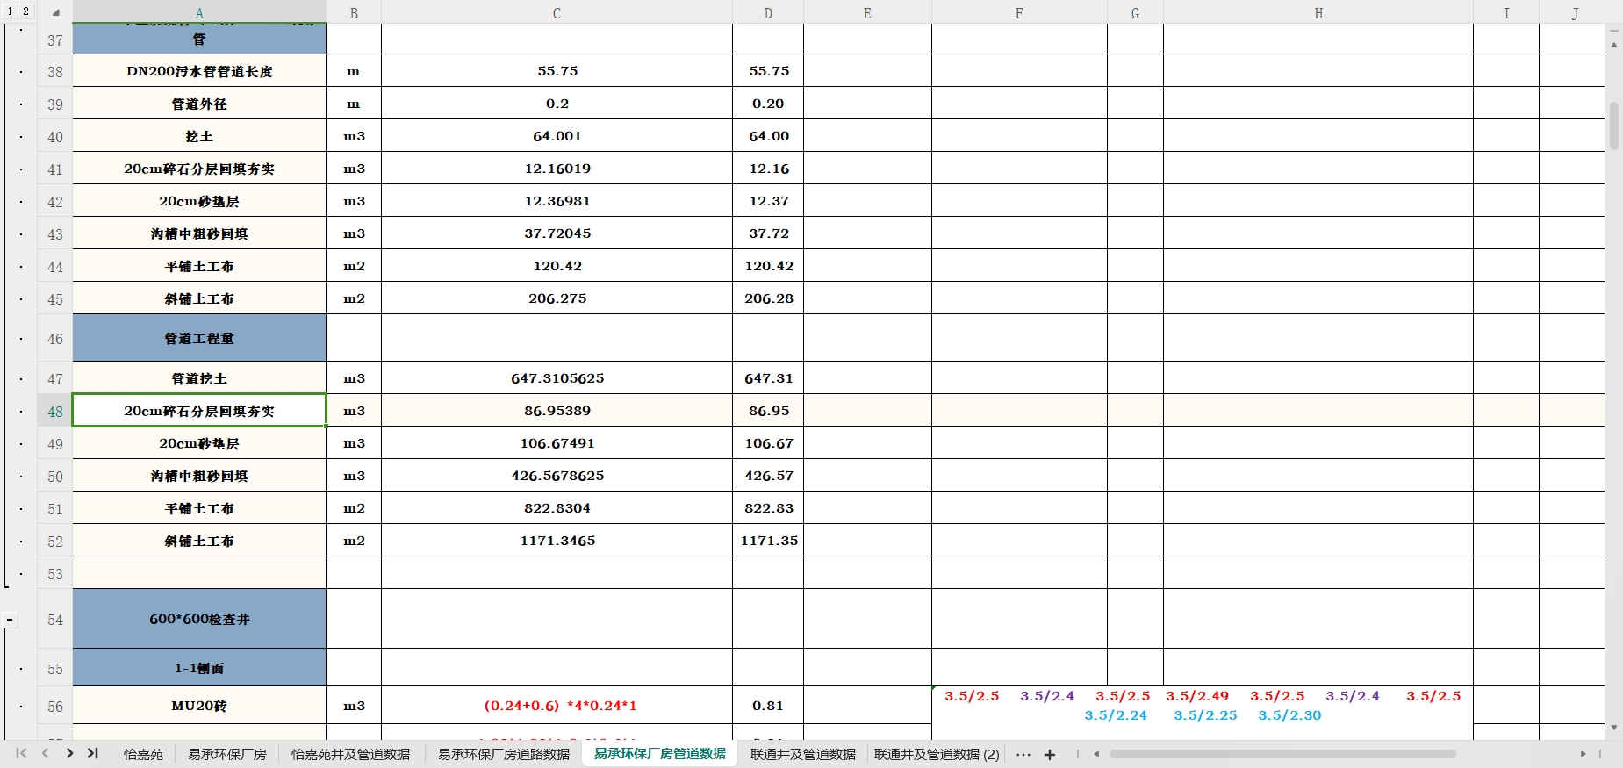Click the blue 3.5/2.30 text
The height and width of the screenshot is (768, 1623).
point(1289,715)
